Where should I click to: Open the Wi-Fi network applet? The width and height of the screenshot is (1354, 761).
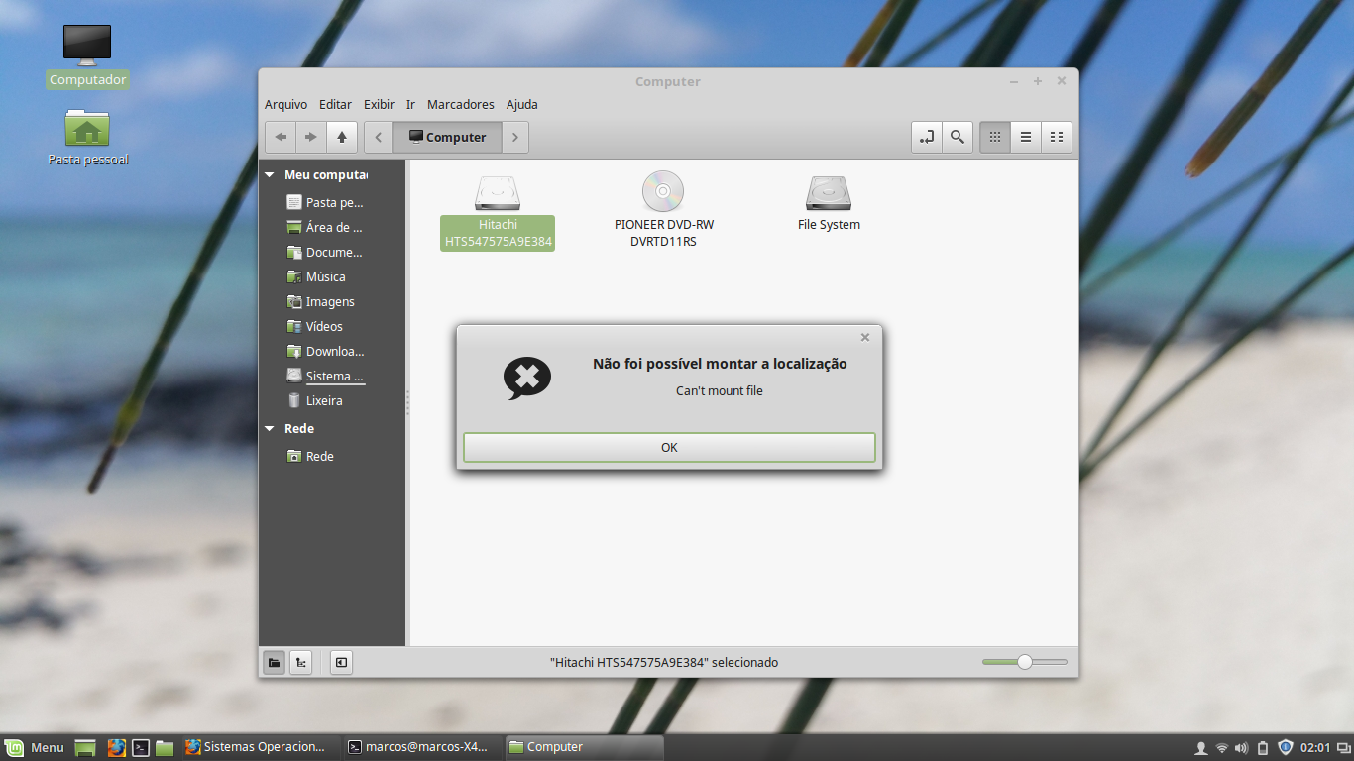pos(1222,747)
